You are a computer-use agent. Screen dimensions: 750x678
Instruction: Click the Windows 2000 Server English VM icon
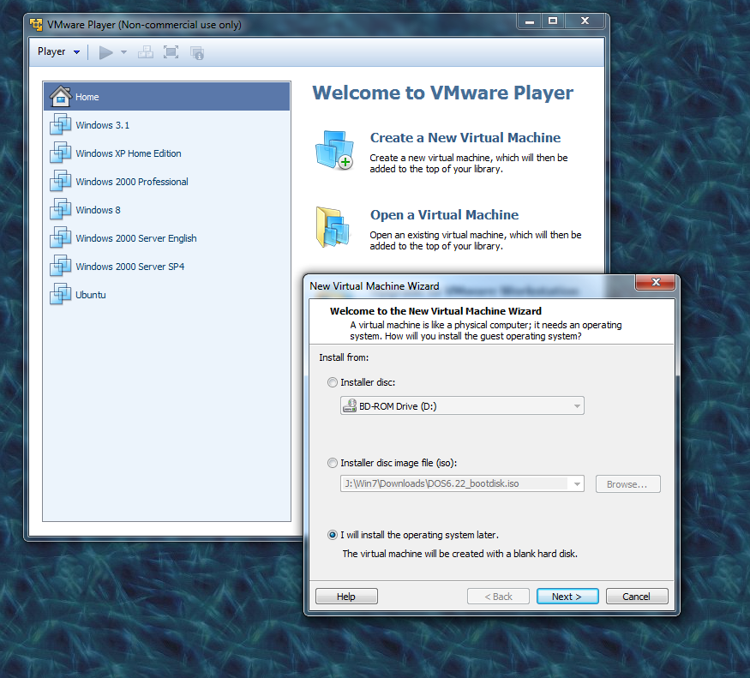pos(61,237)
